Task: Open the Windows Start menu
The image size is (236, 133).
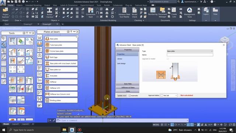Action: pos(4,130)
